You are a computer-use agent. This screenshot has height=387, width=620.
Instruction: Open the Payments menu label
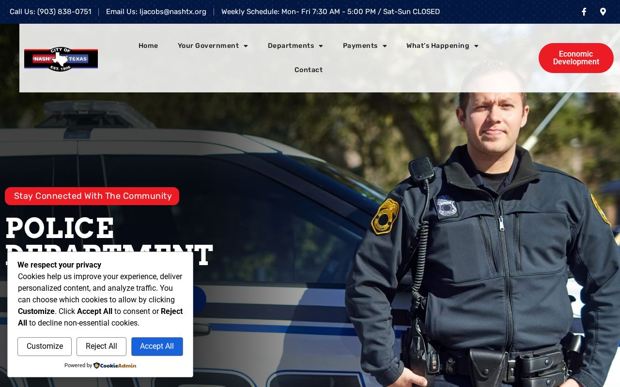tap(360, 45)
